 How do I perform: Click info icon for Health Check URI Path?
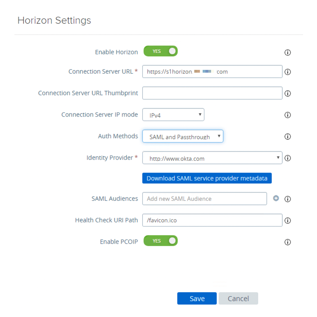pos(287,220)
